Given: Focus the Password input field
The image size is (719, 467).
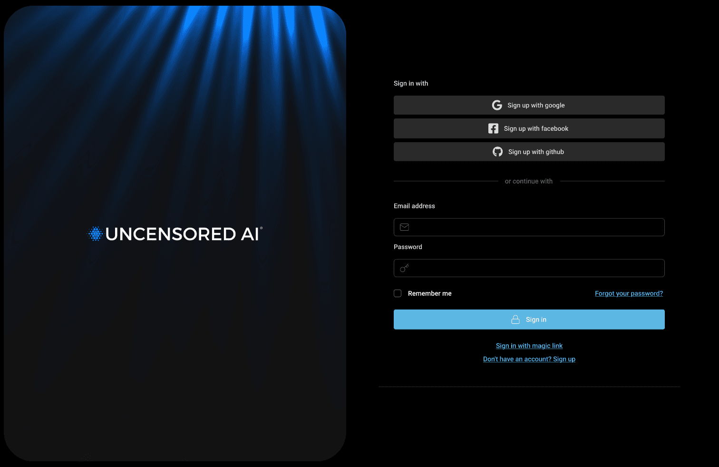Looking at the screenshot, I should [529, 268].
